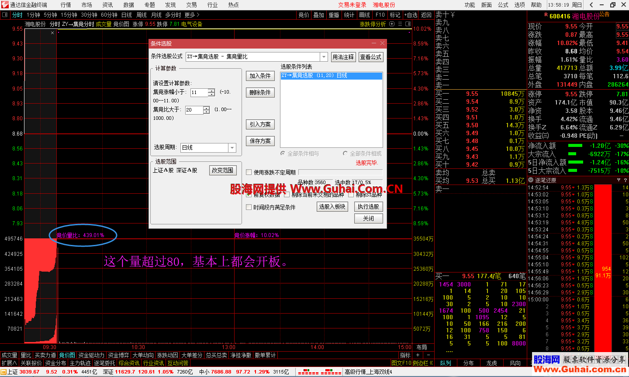The height and width of the screenshot is (377, 629).
Task: Check 使用涨跌不定周期 checkbox
Action: 249,172
